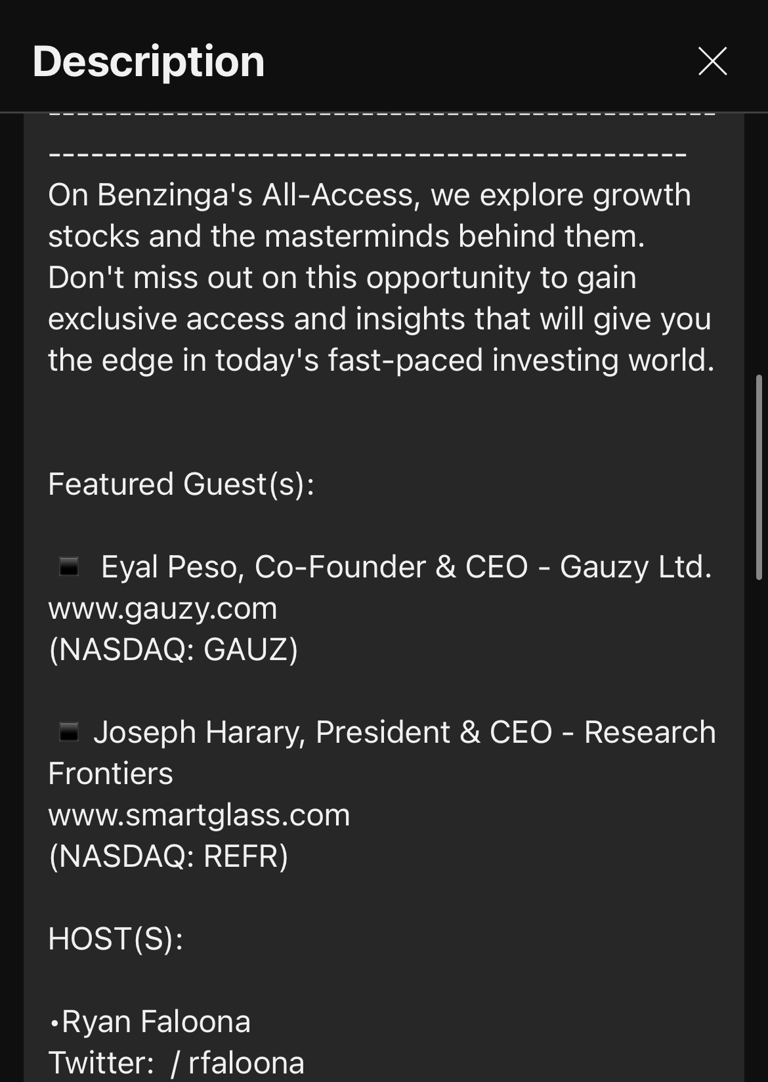
Task: Select the (NASDAQ: GAUZ) ticker text
Action: point(173,650)
